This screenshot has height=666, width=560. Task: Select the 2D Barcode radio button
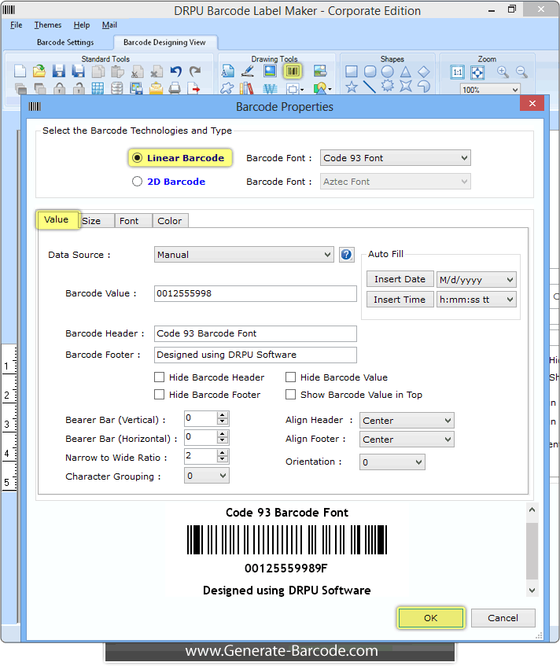click(x=137, y=182)
